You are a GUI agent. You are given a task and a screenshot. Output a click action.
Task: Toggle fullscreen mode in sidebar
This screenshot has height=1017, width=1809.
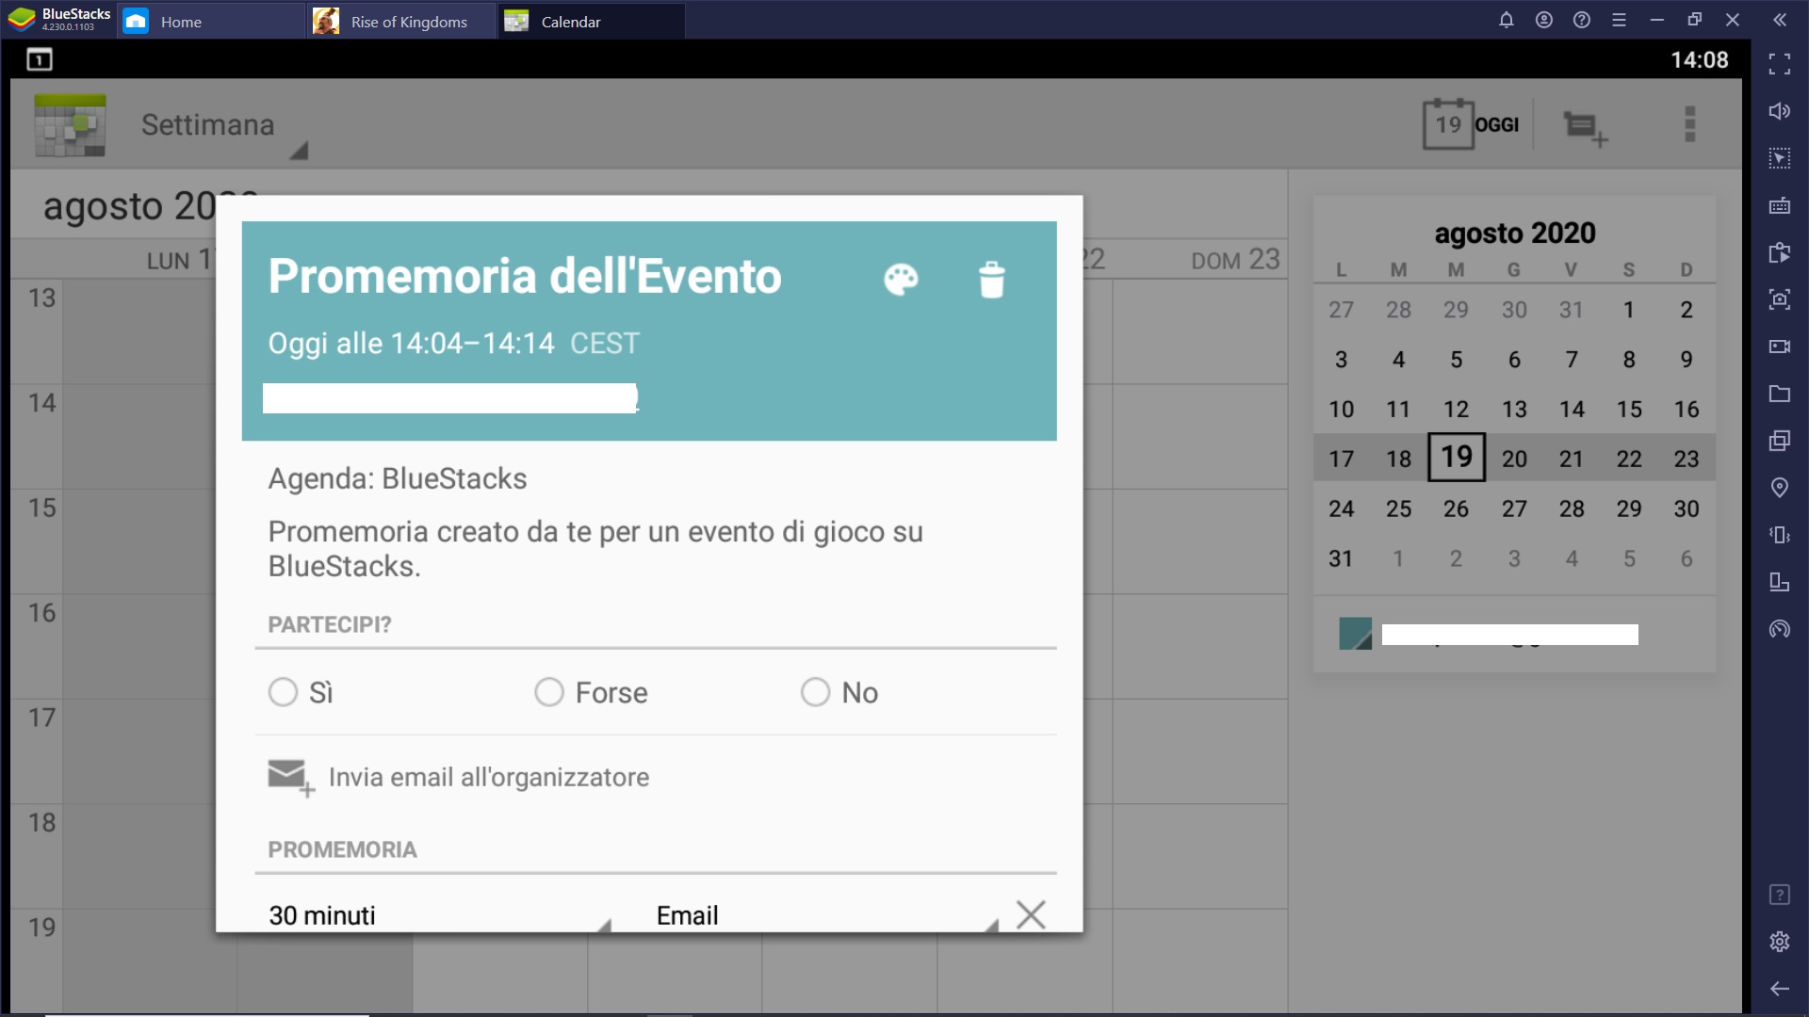tap(1780, 64)
